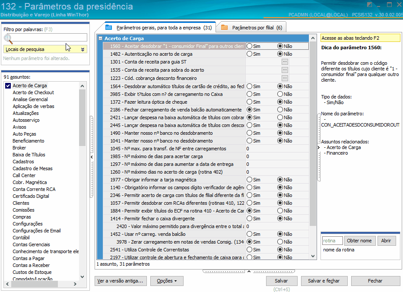Select Comissões subject
403x292 pixels.
tap(23, 210)
